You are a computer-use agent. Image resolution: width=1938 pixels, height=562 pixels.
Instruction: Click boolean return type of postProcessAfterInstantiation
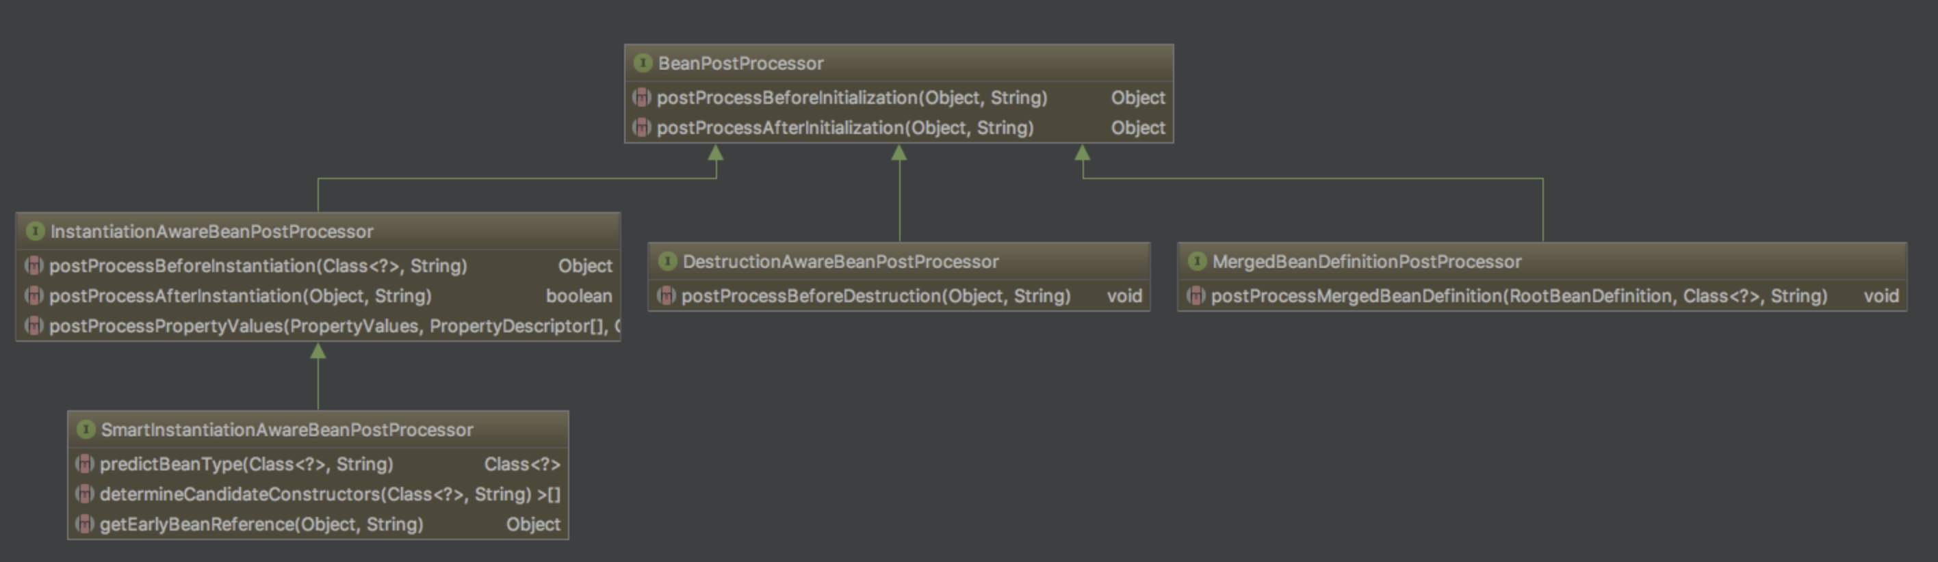(x=578, y=296)
